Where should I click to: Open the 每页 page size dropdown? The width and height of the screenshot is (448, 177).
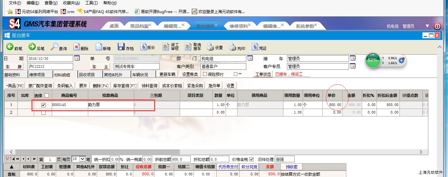[x=82, y=159]
